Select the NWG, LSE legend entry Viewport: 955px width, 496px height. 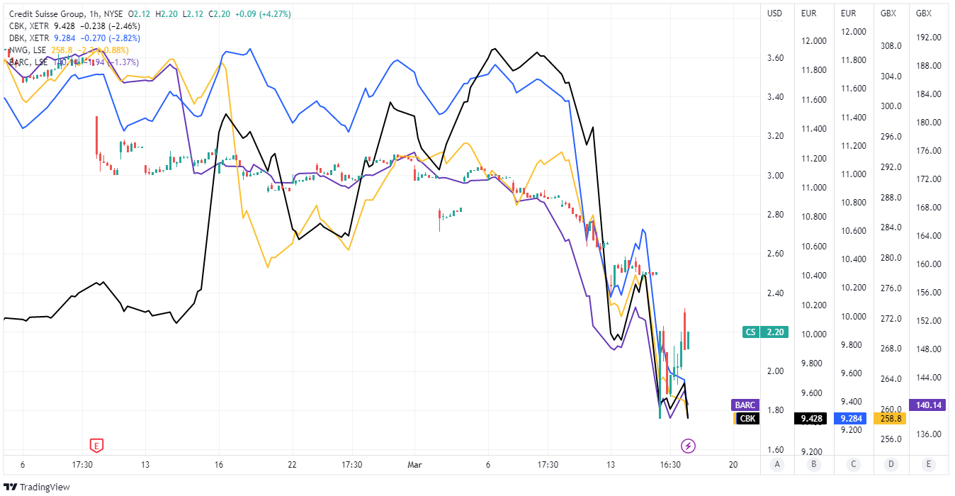coord(28,50)
